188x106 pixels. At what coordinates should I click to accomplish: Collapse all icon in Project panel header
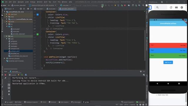point(24,9)
